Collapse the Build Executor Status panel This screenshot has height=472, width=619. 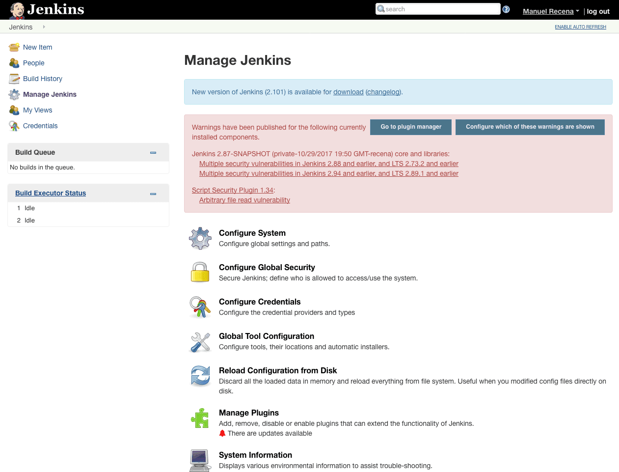(x=153, y=194)
